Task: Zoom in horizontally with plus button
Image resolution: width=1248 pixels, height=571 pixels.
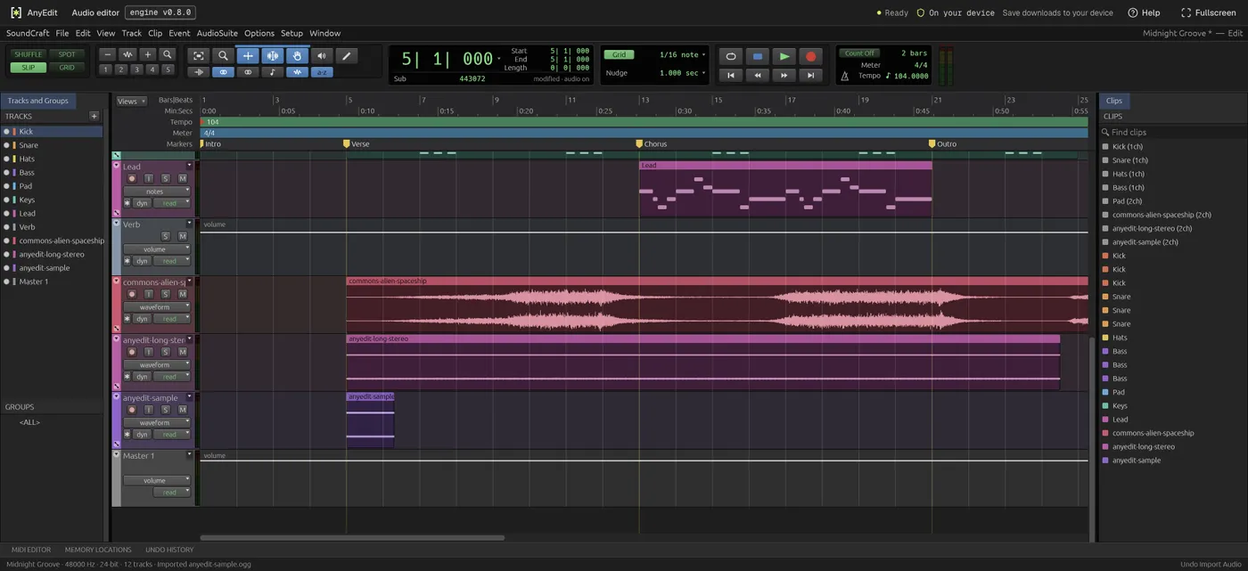Action: tap(148, 54)
